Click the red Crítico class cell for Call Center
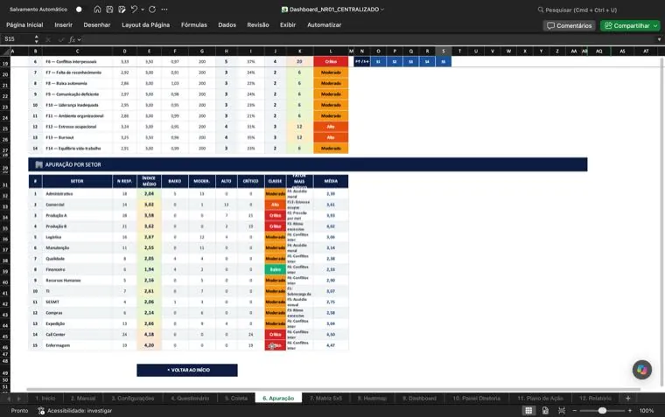The height and width of the screenshot is (417, 665). click(276, 334)
